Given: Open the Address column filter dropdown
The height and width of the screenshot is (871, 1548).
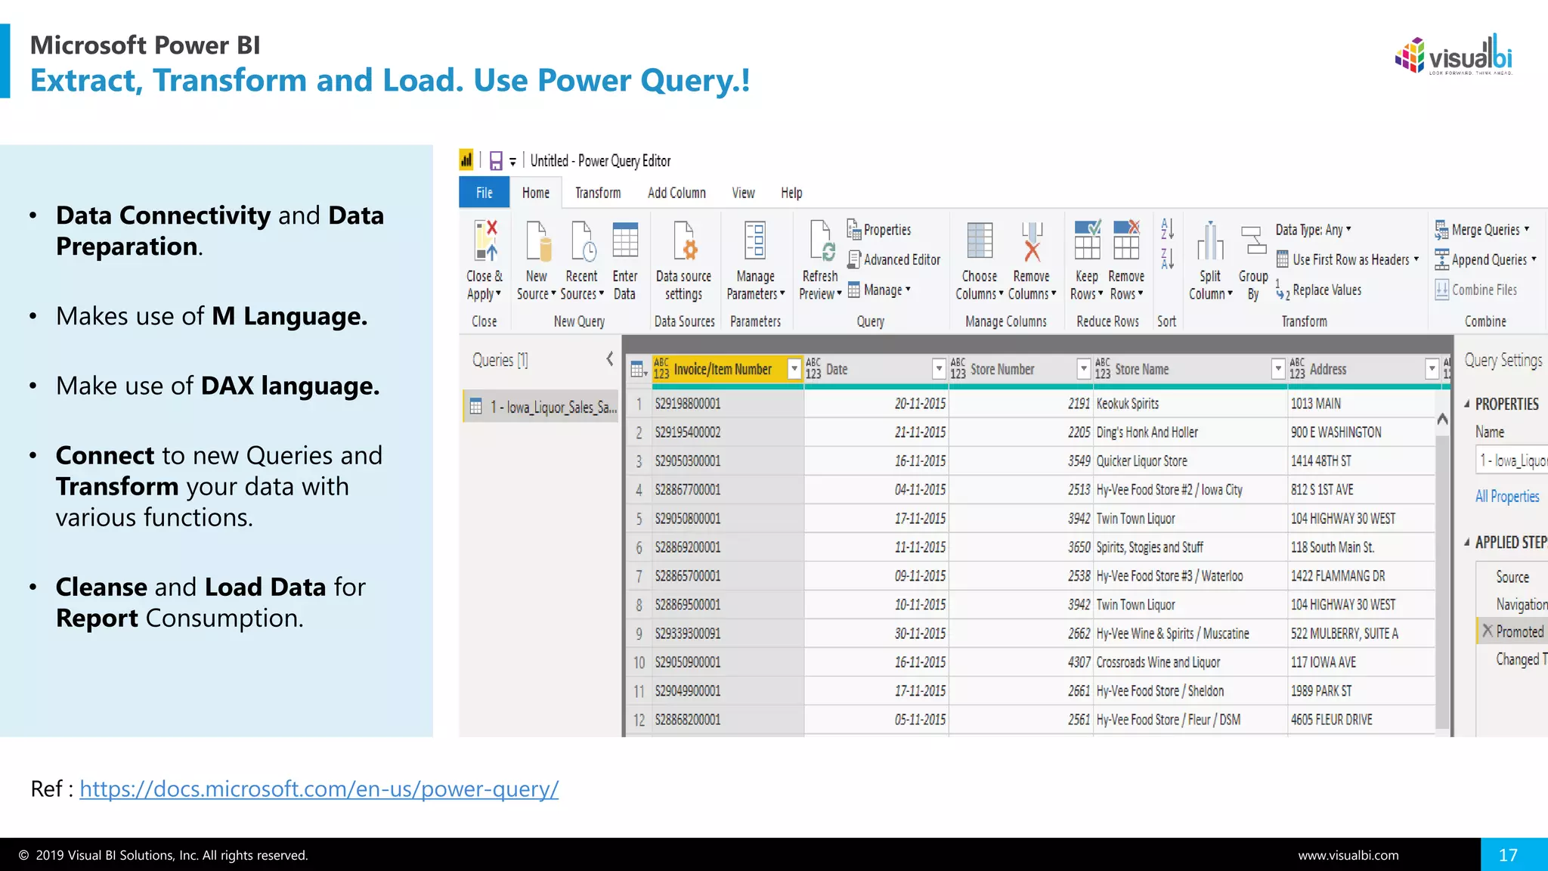Looking at the screenshot, I should pos(1432,369).
